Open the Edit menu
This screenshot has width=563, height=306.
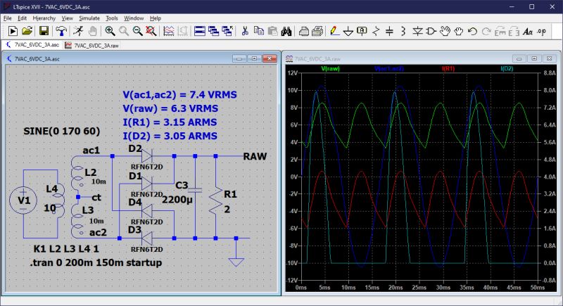(x=22, y=18)
